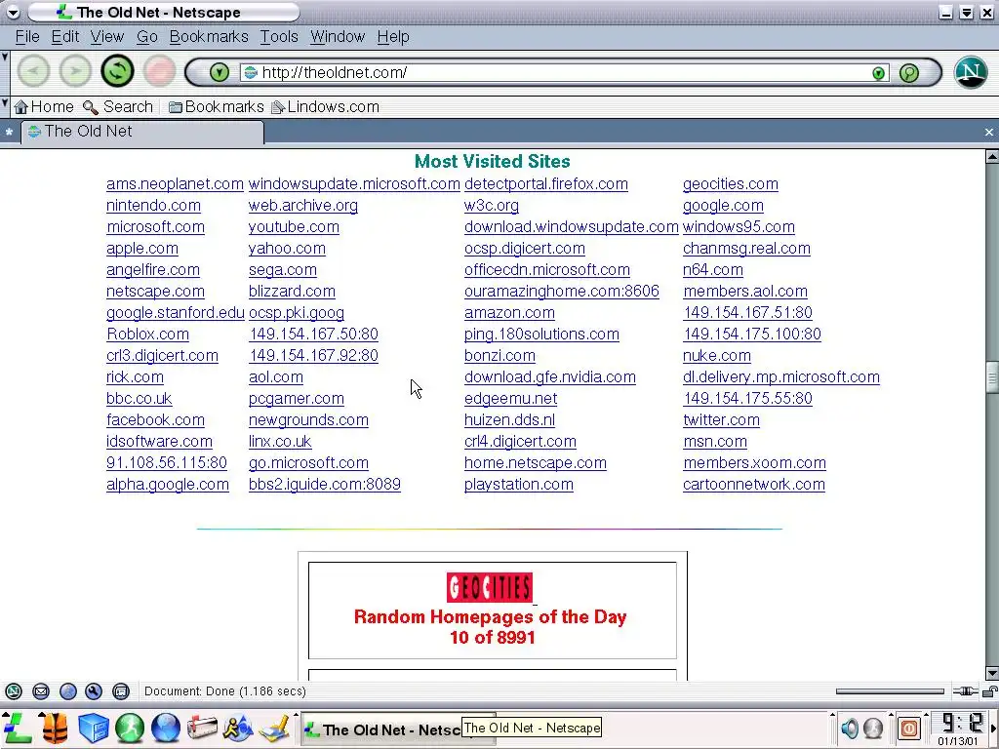The image size is (999, 749).
Task: Click the scrollbar up arrow
Action: [991, 155]
